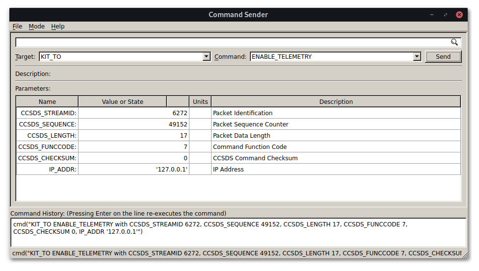This screenshot has height=271, width=479.
Task: Open the Mode menu
Action: [x=36, y=26]
